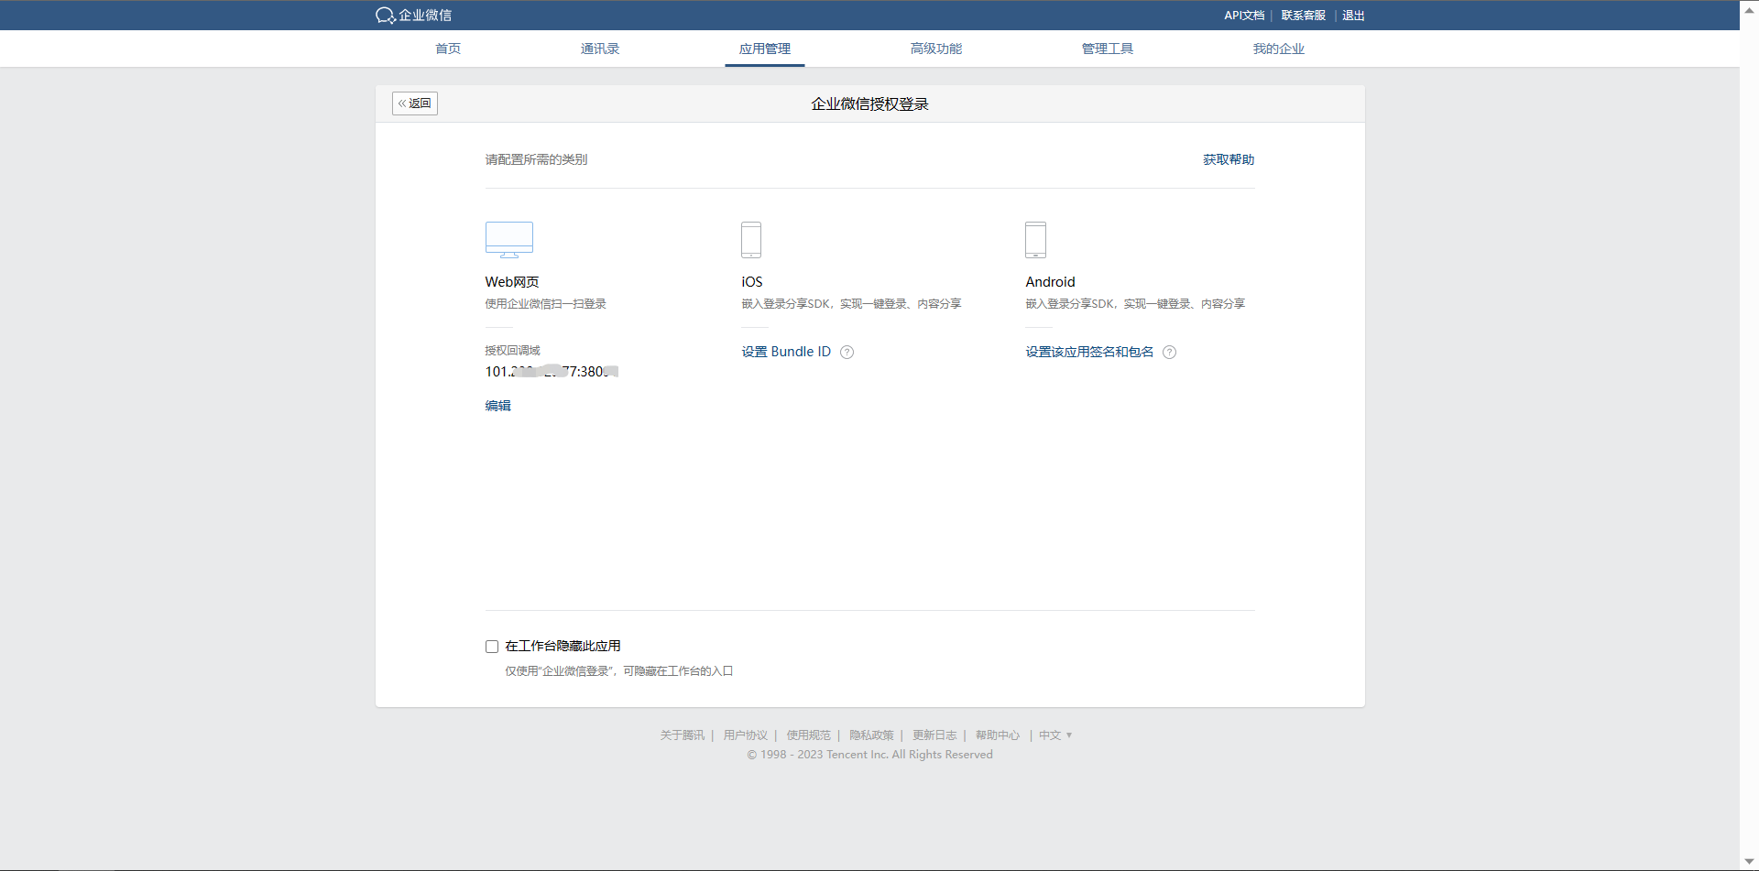Enable 在工作台隐藏此应用 checkbox
This screenshot has height=871, width=1759.
492,647
